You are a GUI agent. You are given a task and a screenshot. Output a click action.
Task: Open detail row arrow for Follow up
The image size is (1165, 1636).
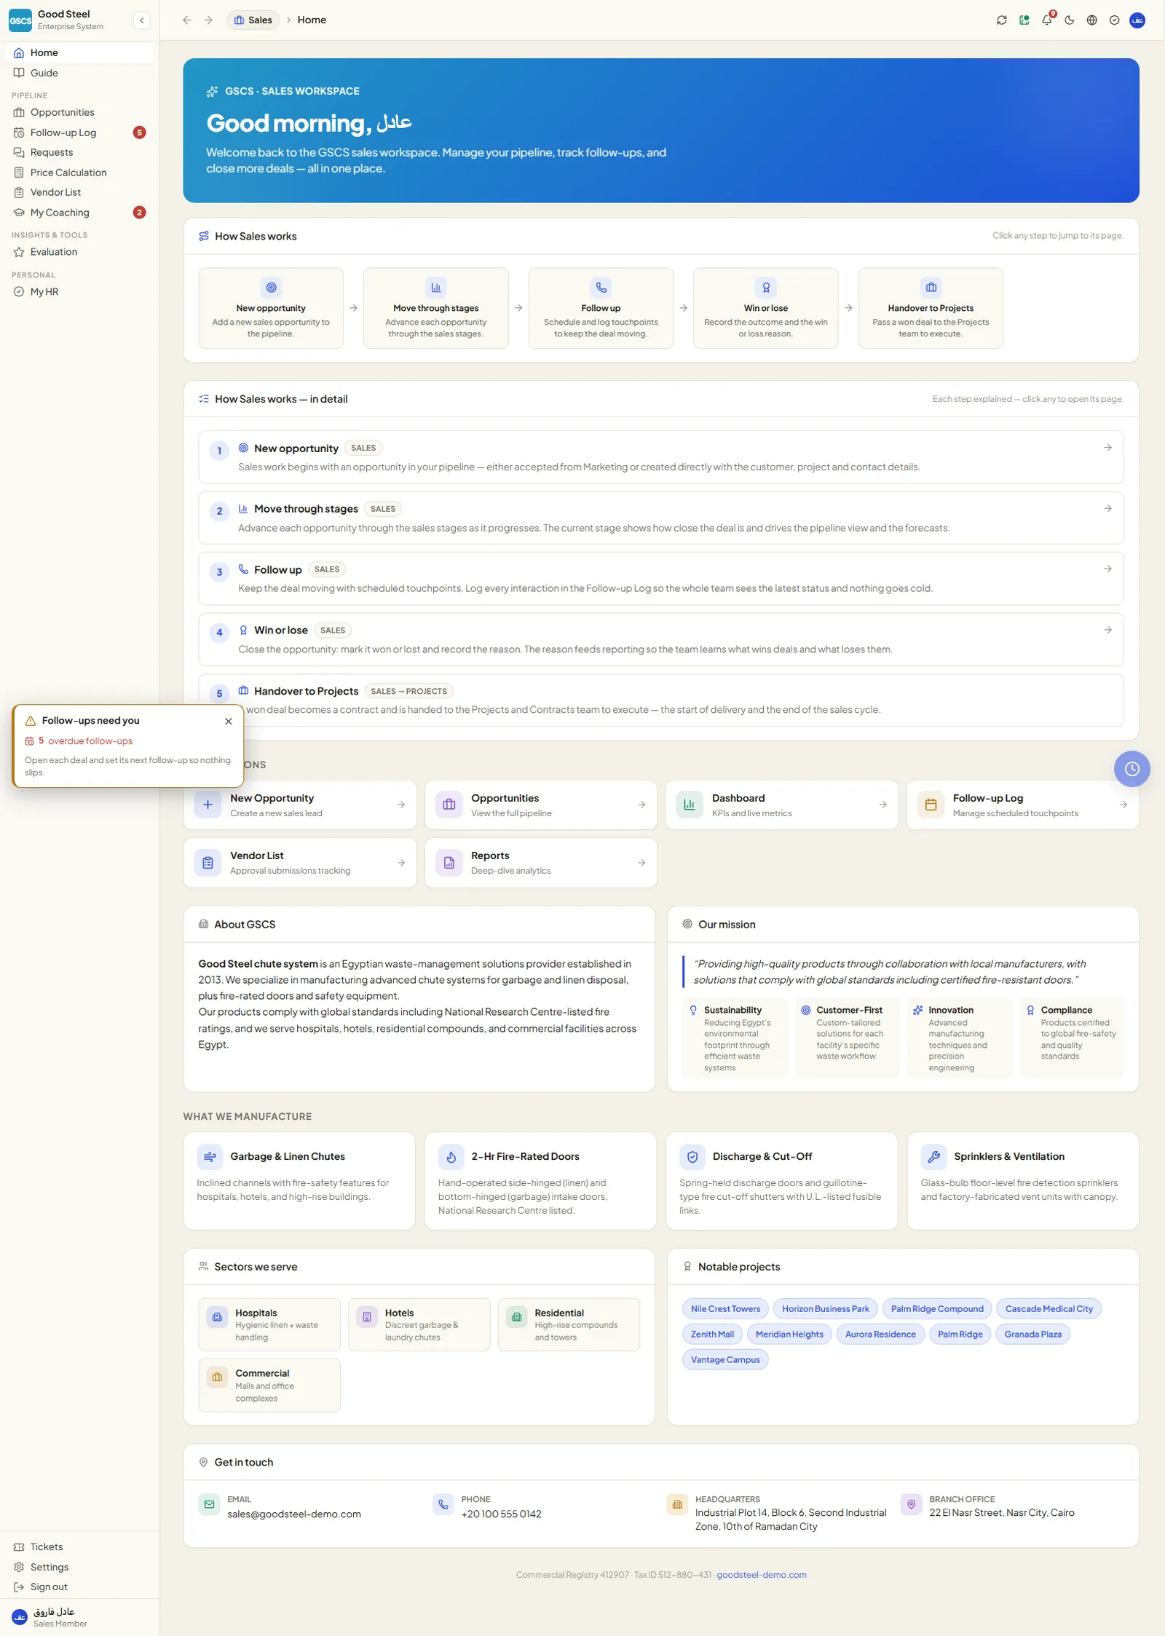1107,569
